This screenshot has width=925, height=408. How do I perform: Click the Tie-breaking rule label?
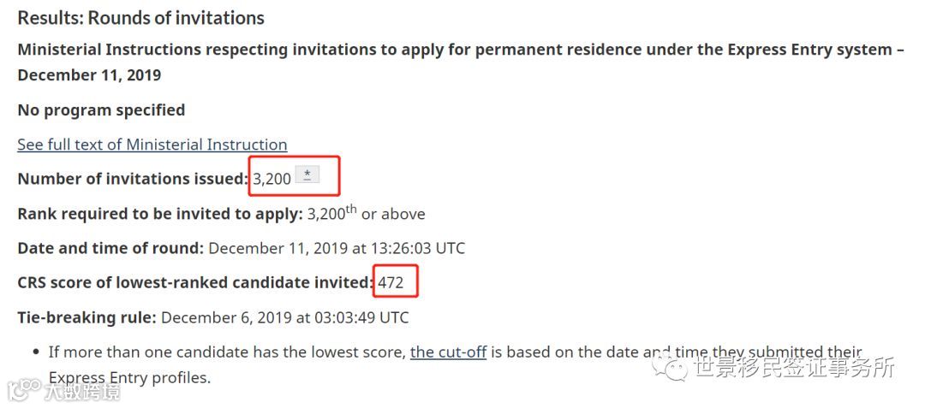click(x=87, y=318)
